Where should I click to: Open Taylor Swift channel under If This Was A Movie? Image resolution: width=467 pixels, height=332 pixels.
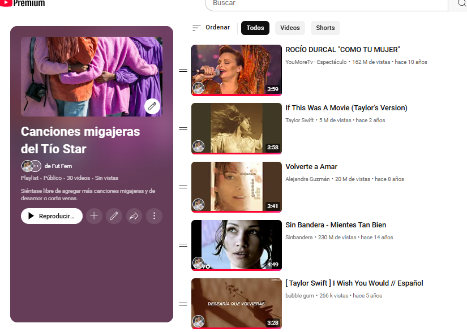[x=300, y=120]
